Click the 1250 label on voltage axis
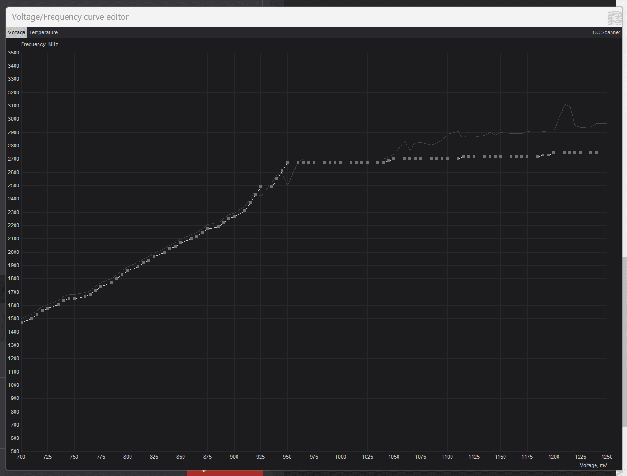This screenshot has height=476, width=627. 607,457
